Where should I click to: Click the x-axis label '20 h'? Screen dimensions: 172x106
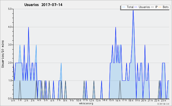[144, 101]
